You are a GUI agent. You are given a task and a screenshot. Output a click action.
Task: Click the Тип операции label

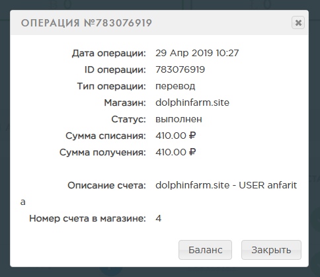click(x=112, y=87)
